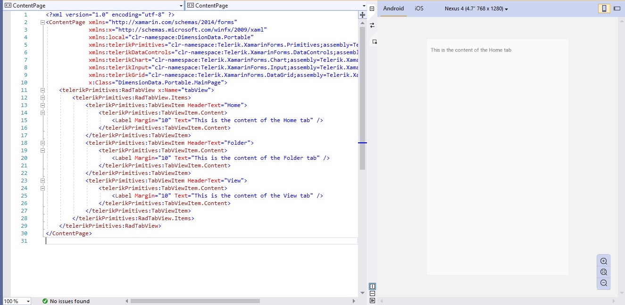Collapse the ContentPage root element on line 2
625x305 pixels.
pos(43,22)
